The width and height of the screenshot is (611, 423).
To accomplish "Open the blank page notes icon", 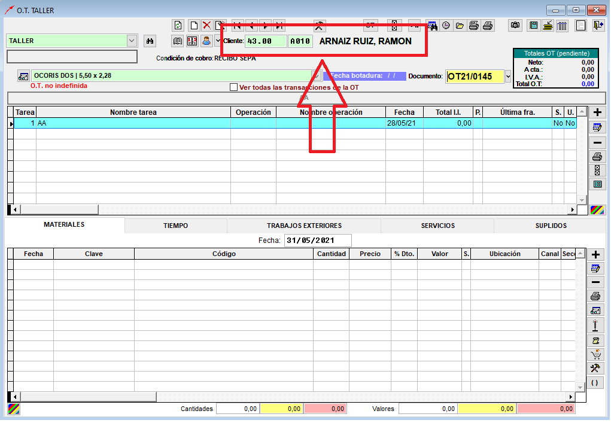I will (x=580, y=26).
